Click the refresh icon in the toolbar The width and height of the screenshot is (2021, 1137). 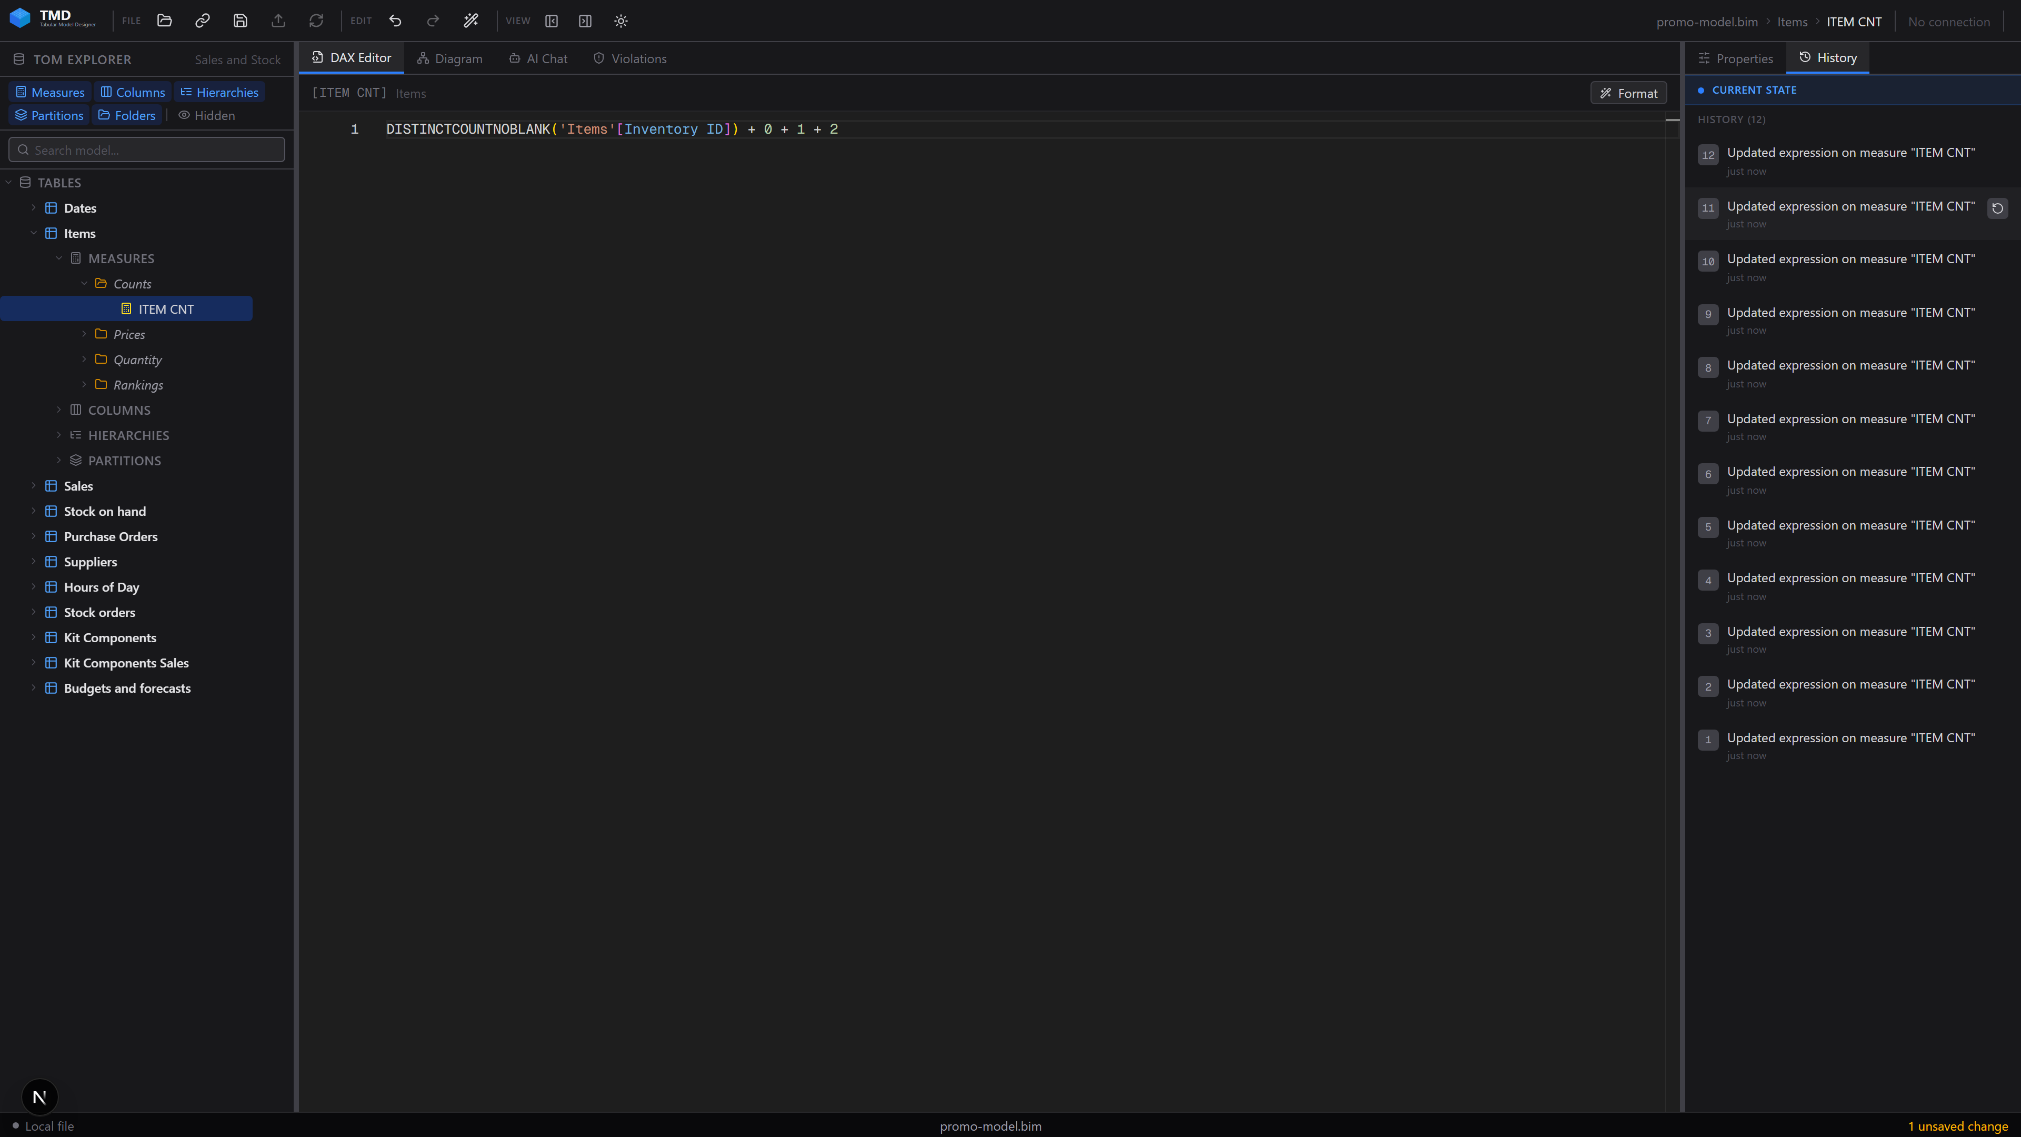coord(316,21)
